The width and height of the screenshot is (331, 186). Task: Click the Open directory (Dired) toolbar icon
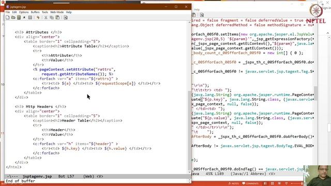[x=19, y=18]
